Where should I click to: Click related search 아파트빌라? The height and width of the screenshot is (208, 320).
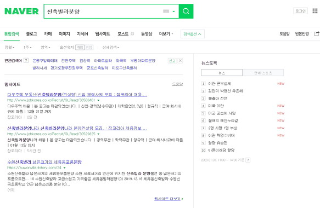[x=103, y=61]
